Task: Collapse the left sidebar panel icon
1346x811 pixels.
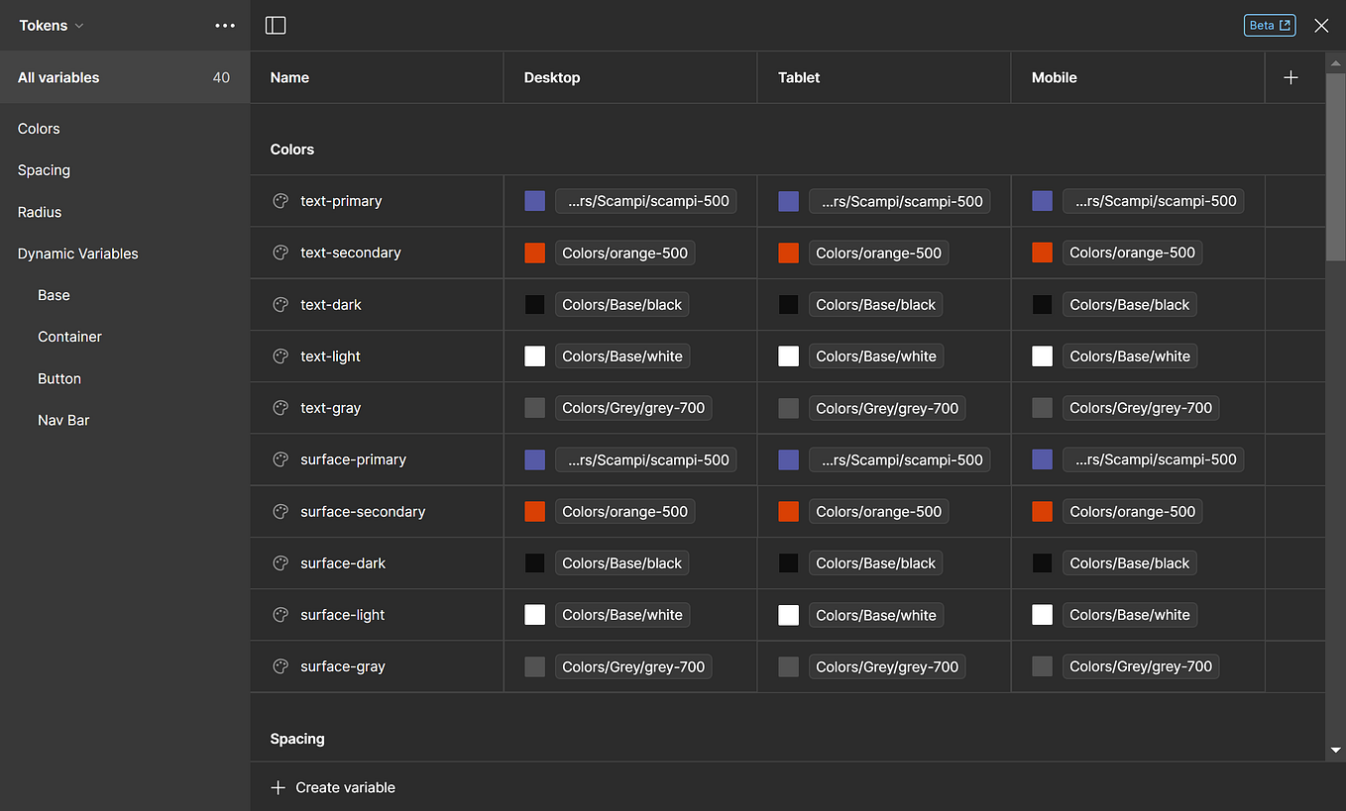Action: [276, 25]
